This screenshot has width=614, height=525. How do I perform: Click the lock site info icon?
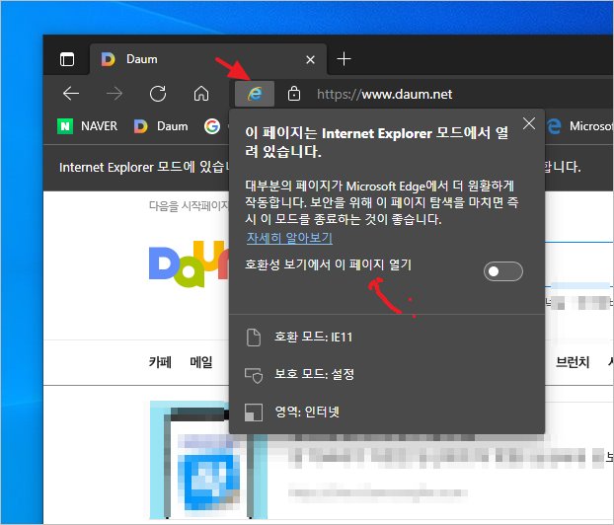tap(293, 94)
